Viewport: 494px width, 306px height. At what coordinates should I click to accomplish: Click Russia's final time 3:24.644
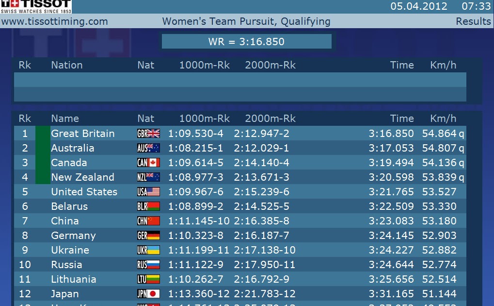391,265
